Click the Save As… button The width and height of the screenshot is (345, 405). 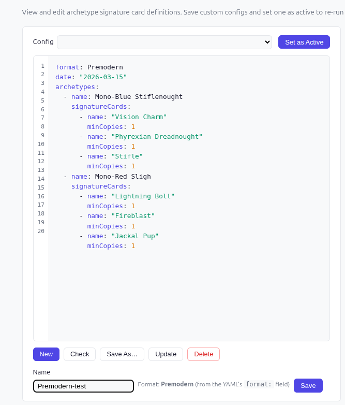coord(122,354)
